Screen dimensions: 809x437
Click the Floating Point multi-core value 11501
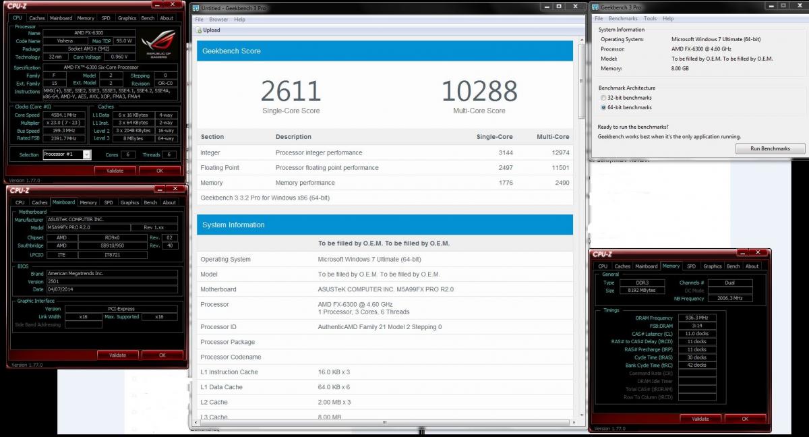pyautogui.click(x=560, y=168)
